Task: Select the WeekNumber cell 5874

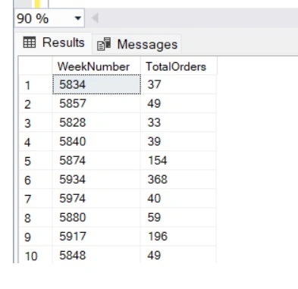Action: click(96, 160)
